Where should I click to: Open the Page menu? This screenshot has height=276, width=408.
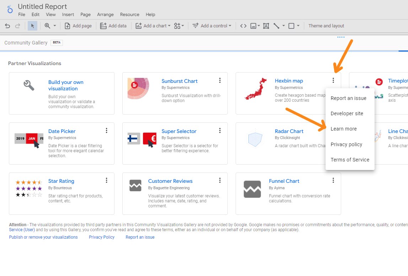point(85,15)
